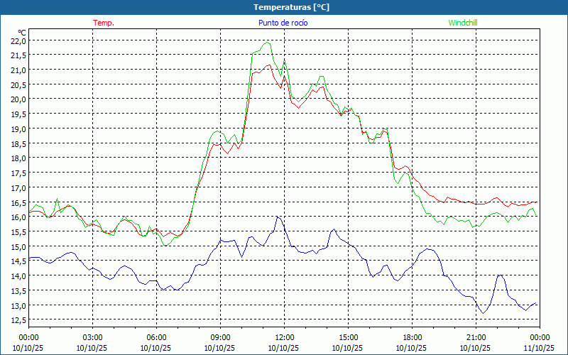Click the 16,5 y-axis value
The image size is (568, 355).
[x=18, y=202]
